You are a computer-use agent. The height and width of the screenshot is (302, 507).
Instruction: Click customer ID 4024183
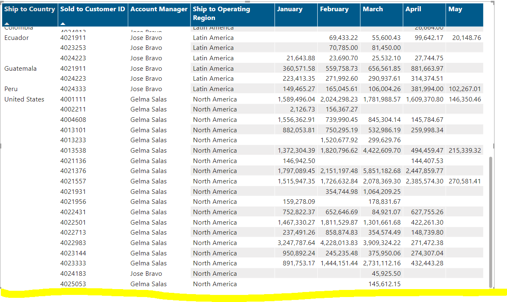click(73, 274)
